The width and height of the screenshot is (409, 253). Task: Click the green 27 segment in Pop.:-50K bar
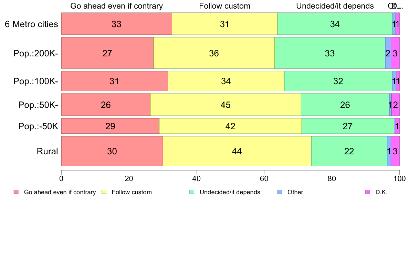[348, 126]
